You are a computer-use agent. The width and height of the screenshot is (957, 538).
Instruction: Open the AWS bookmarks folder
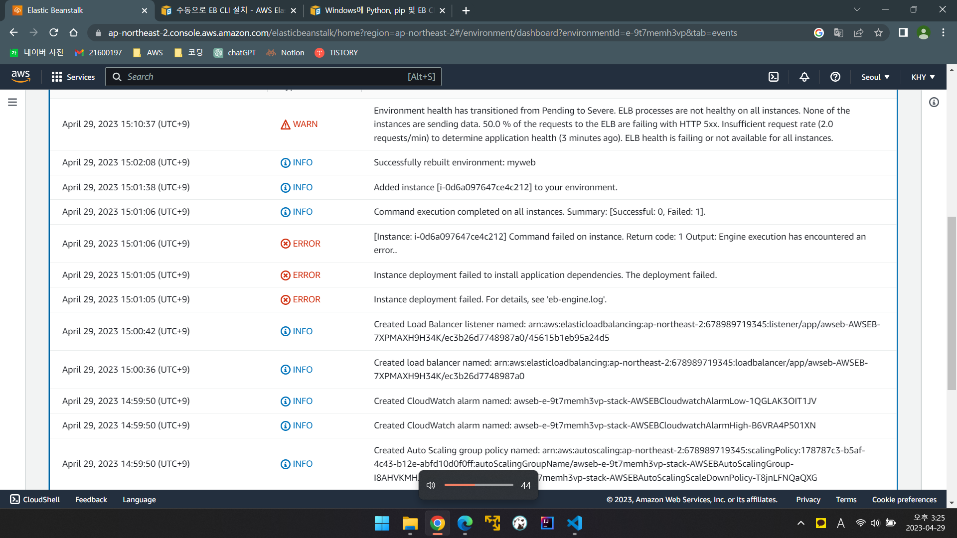(148, 52)
